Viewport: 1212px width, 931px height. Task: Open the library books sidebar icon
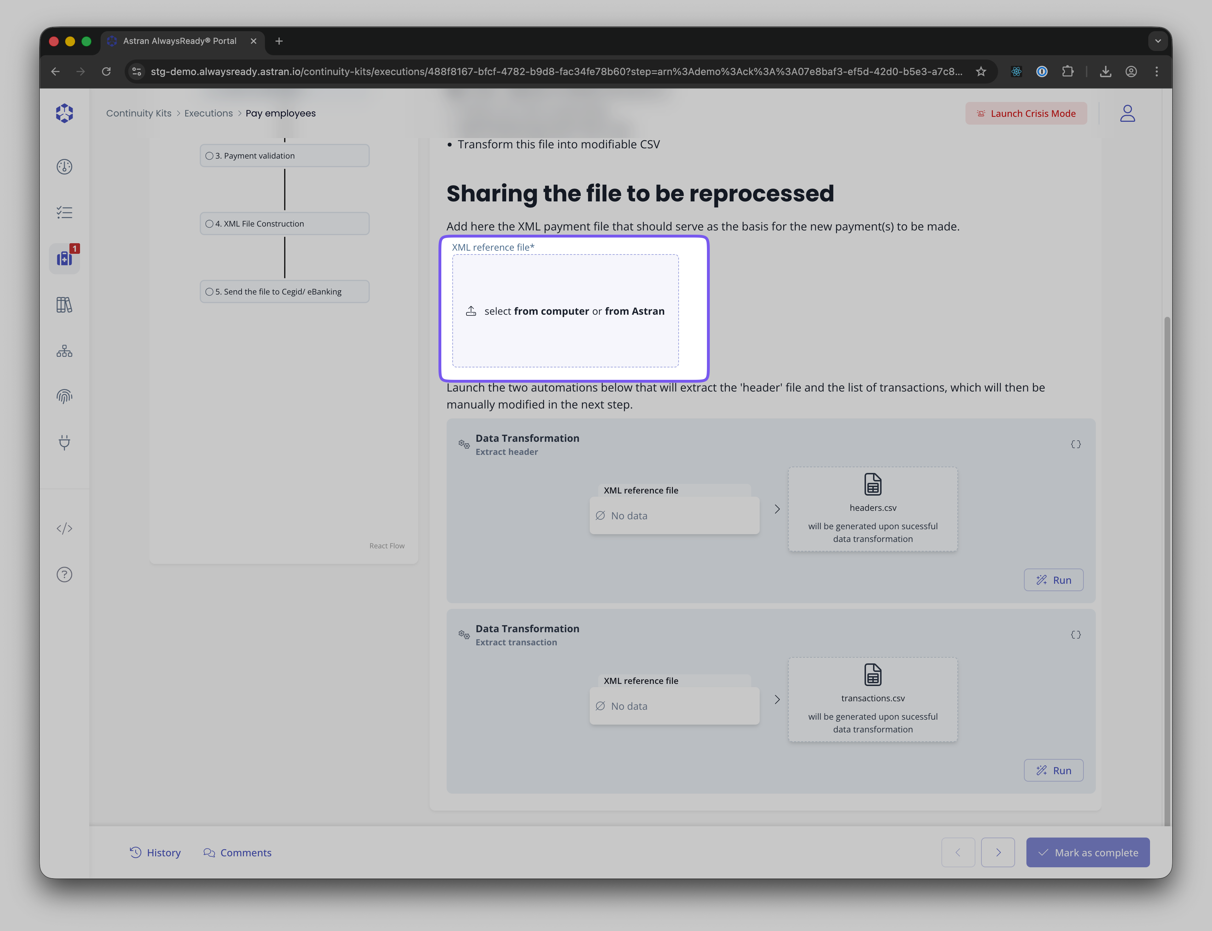[x=64, y=305]
